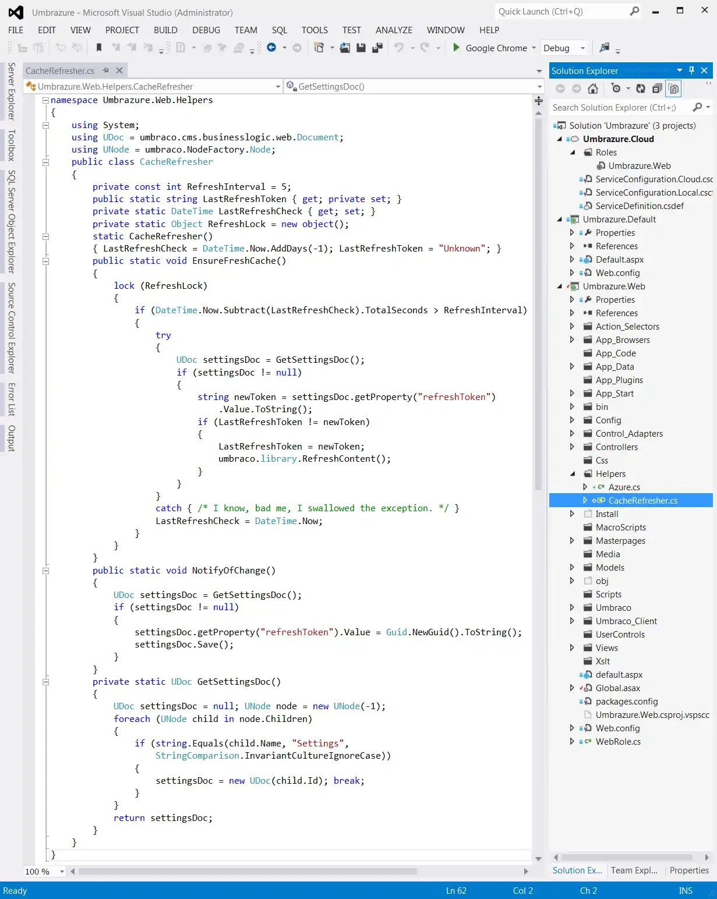Select packages.config in Solution Explorer
Image resolution: width=717 pixels, height=899 pixels.
pyautogui.click(x=627, y=702)
